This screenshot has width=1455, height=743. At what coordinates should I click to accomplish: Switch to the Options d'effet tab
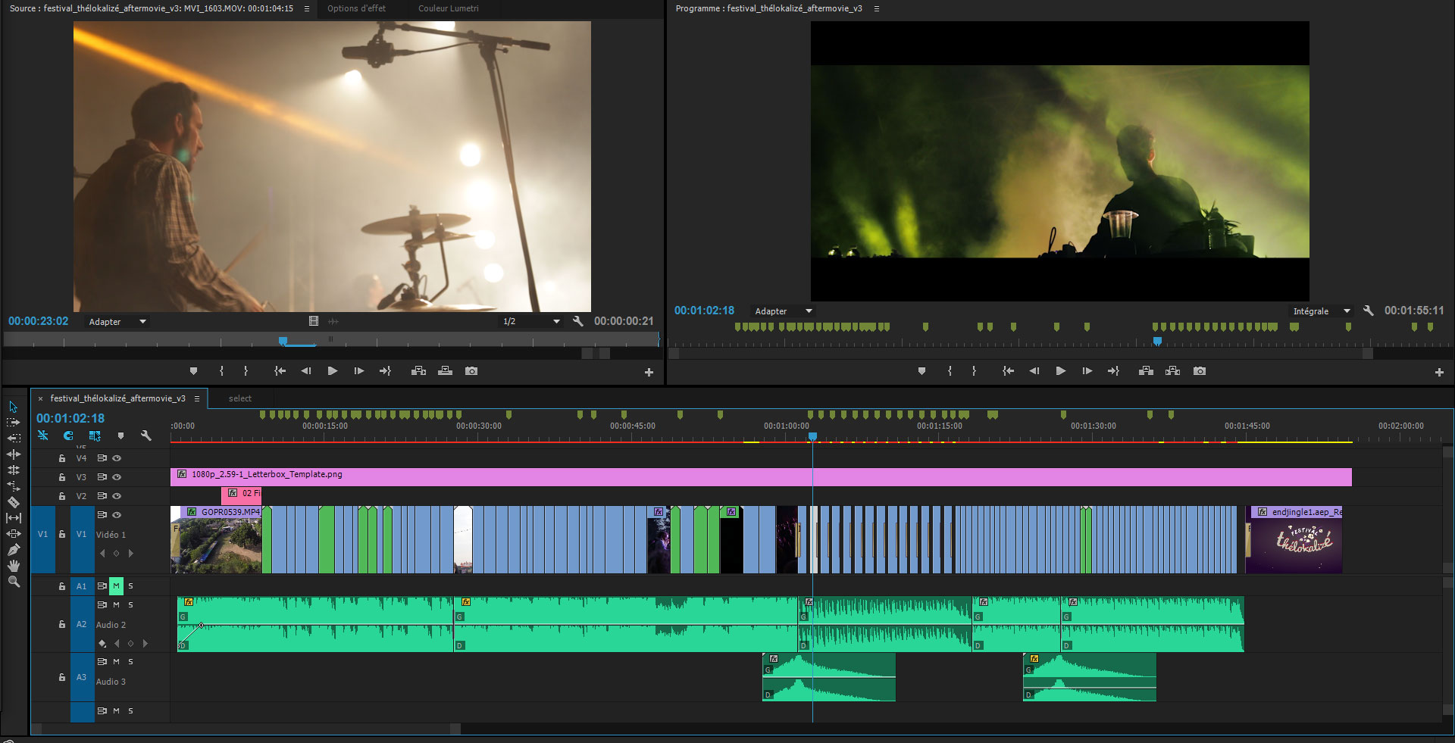pos(356,8)
